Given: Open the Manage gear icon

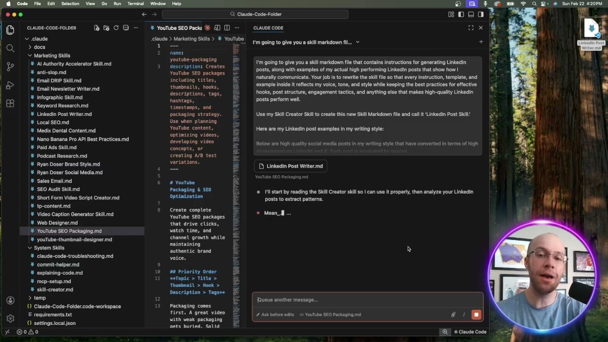Looking at the screenshot, I should pyautogui.click(x=10, y=318).
